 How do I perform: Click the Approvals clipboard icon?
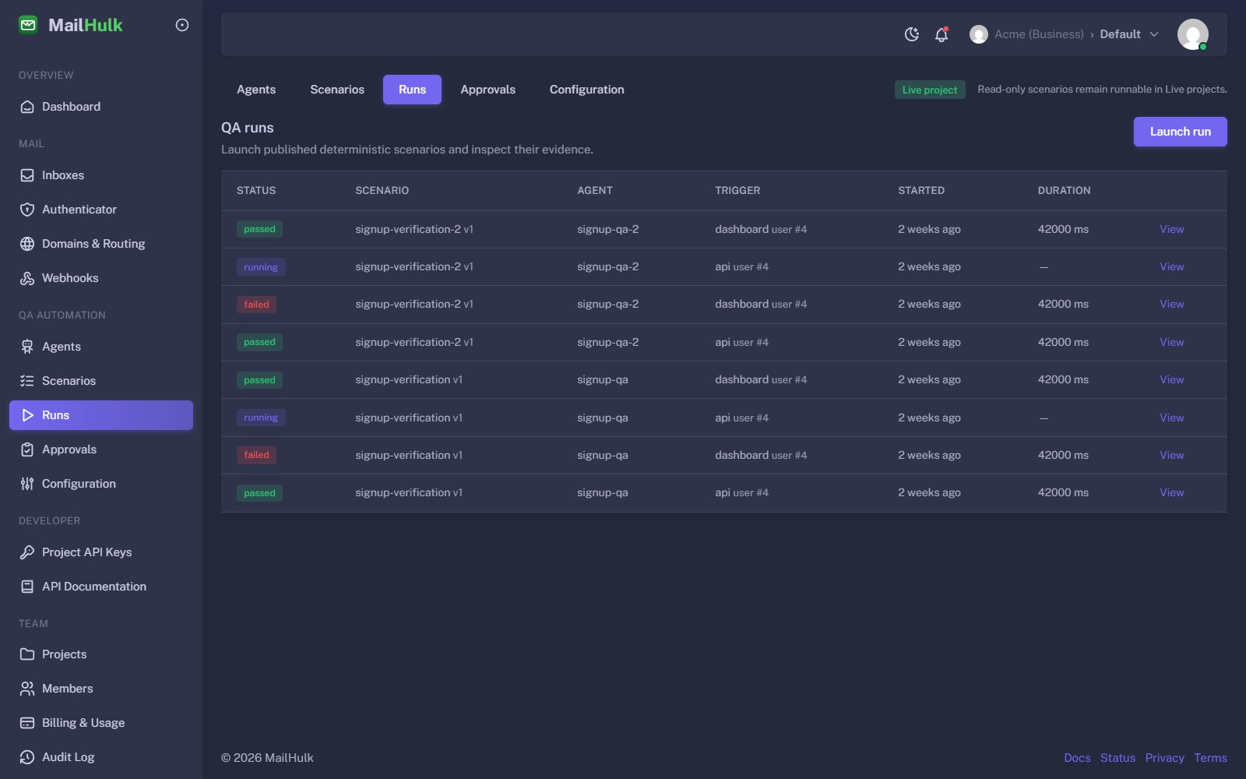(x=27, y=449)
